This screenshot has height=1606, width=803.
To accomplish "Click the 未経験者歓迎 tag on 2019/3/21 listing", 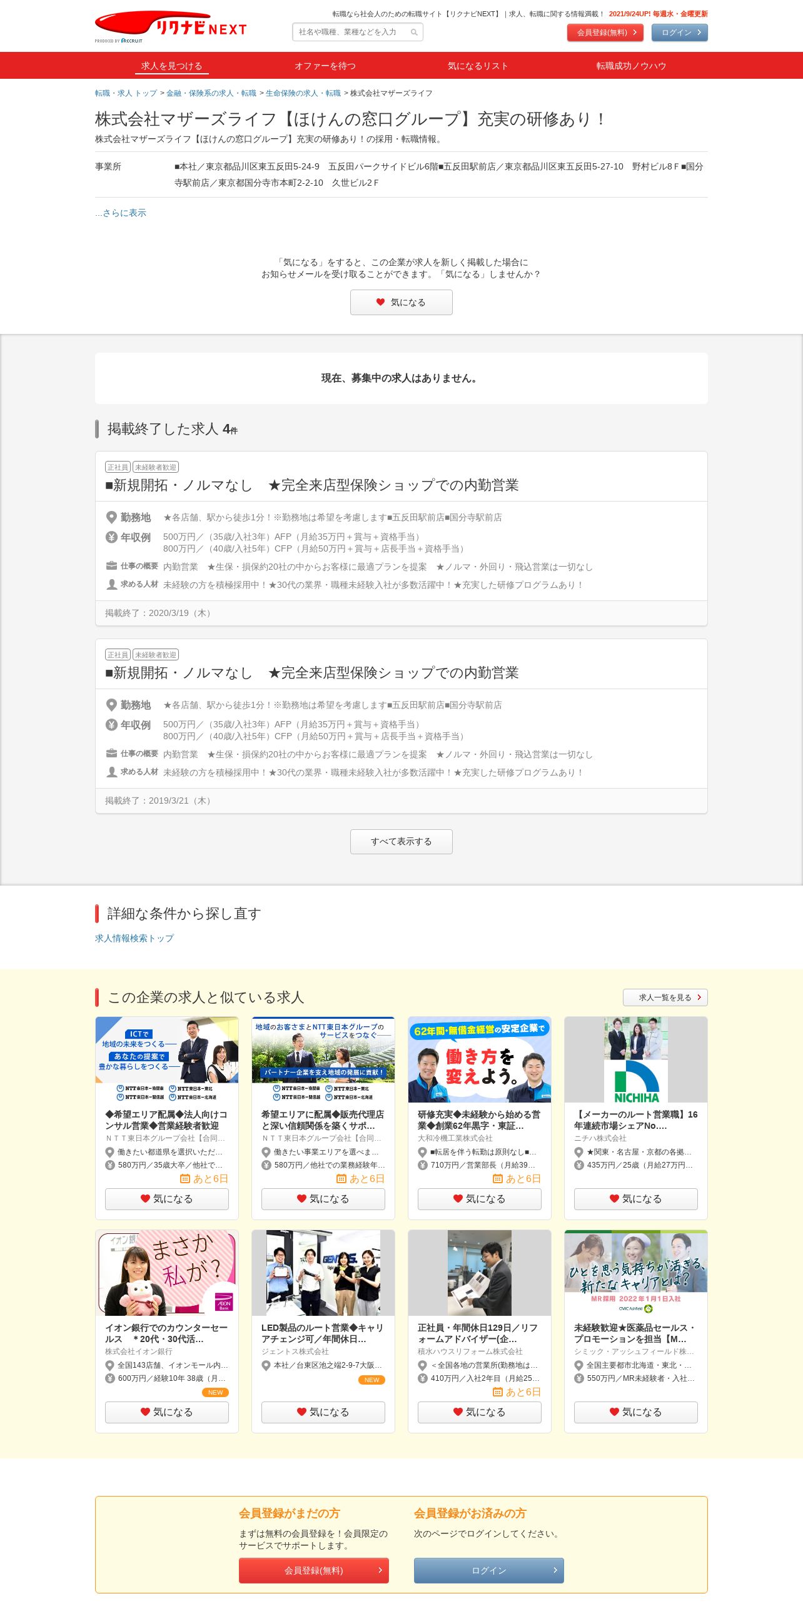I will pyautogui.click(x=156, y=655).
